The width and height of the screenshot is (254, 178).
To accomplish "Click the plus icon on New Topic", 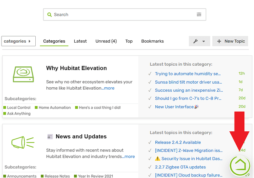I will click(219, 41).
